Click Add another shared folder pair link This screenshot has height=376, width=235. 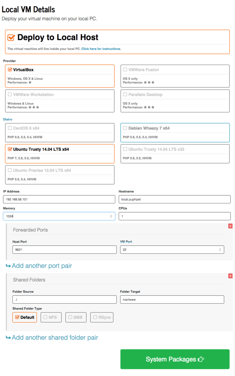click(55, 337)
